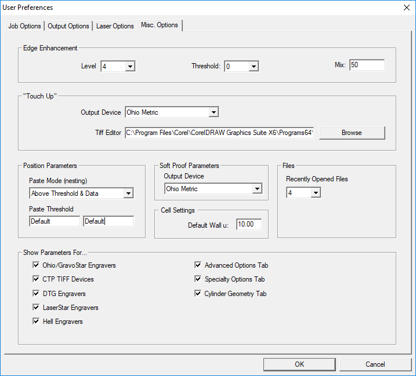This screenshot has width=416, height=376.
Task: Uncheck the Cylinder Geometry Tab option
Action: [x=198, y=294]
